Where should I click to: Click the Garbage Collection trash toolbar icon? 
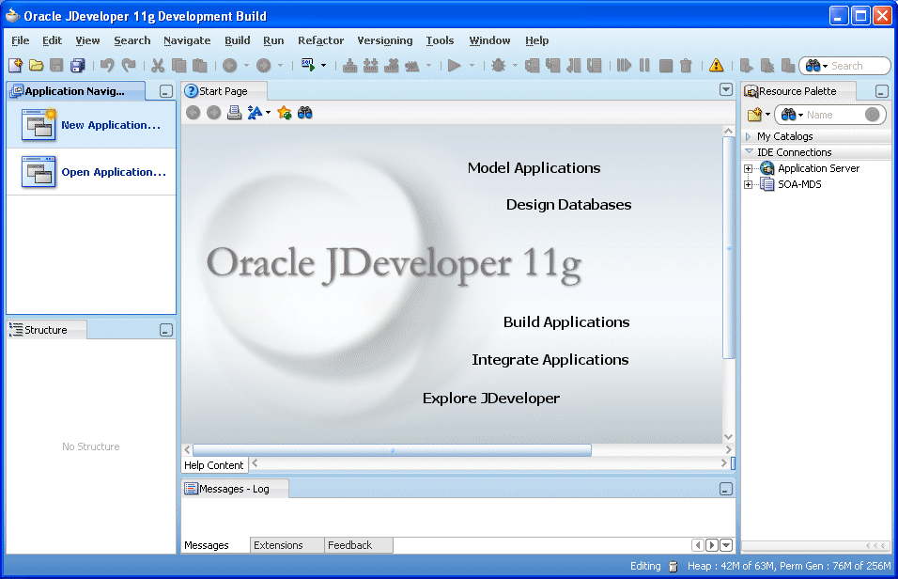click(x=686, y=66)
